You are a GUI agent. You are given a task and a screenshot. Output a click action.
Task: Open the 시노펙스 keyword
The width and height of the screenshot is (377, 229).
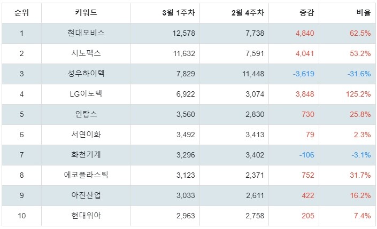(x=86, y=53)
